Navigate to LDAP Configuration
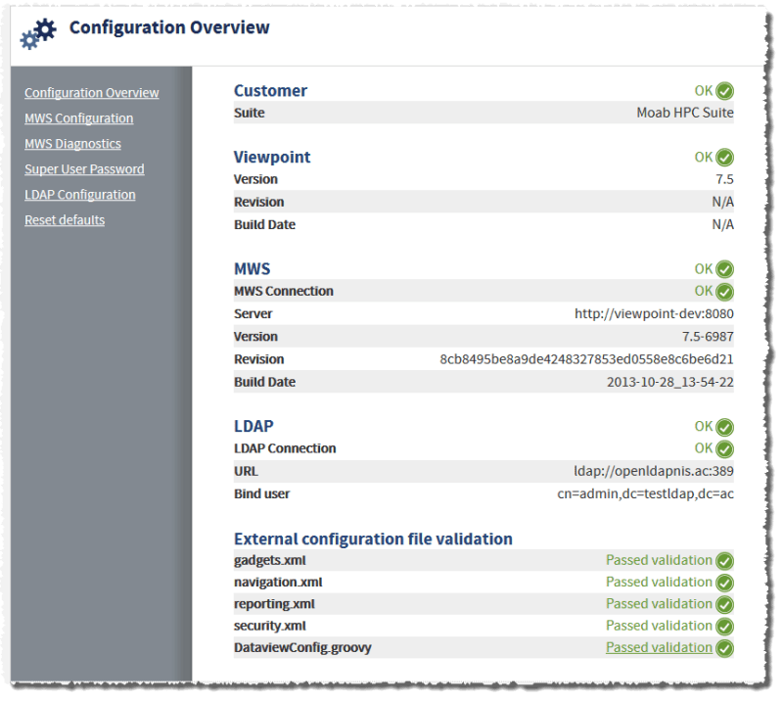Image resolution: width=783 pixels, height=702 pixels. tap(80, 195)
